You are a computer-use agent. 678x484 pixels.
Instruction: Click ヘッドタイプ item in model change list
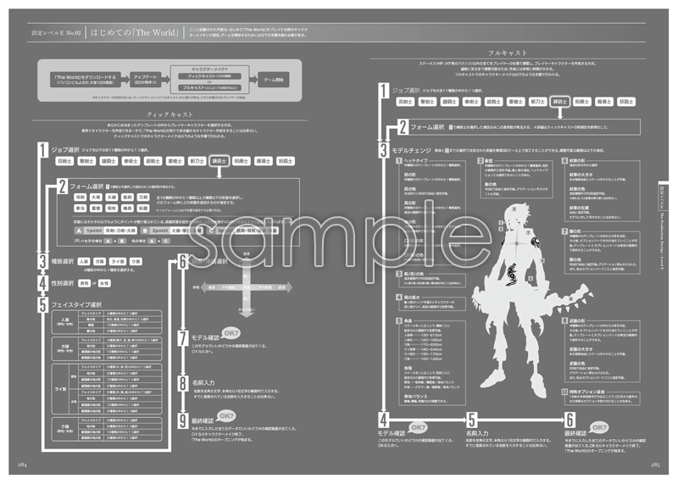(x=415, y=160)
